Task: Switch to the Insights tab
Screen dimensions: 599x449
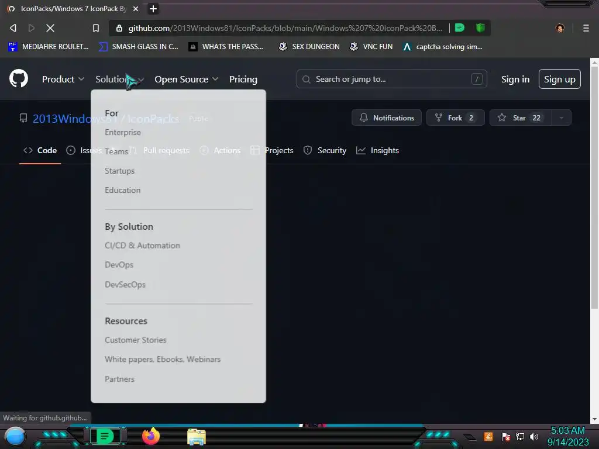Action: click(x=377, y=150)
